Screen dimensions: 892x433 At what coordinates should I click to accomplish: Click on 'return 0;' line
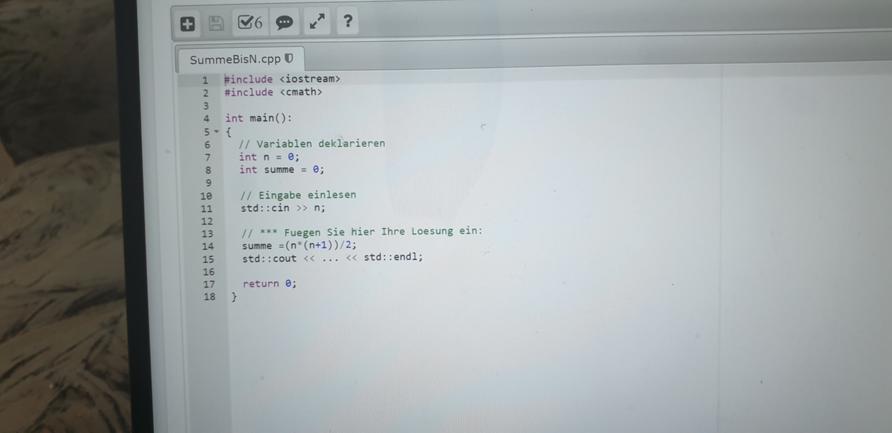point(269,284)
